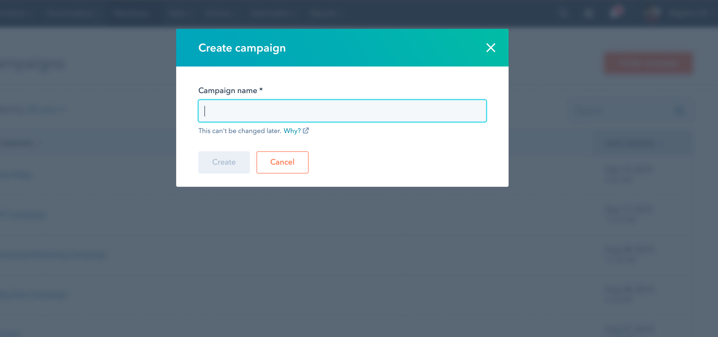Click "This can't be changed later" helper text
The image size is (718, 337).
(240, 131)
